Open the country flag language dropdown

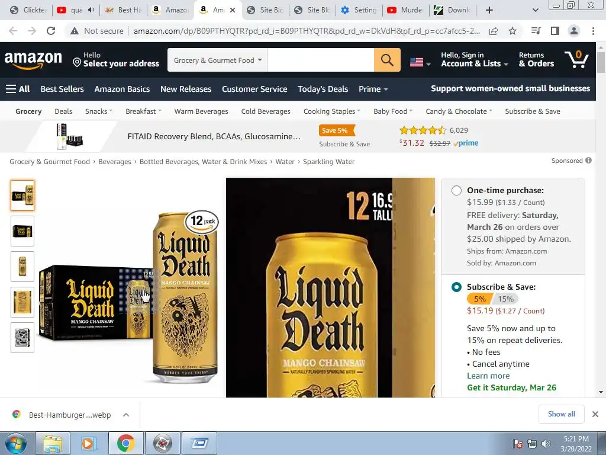(420, 62)
